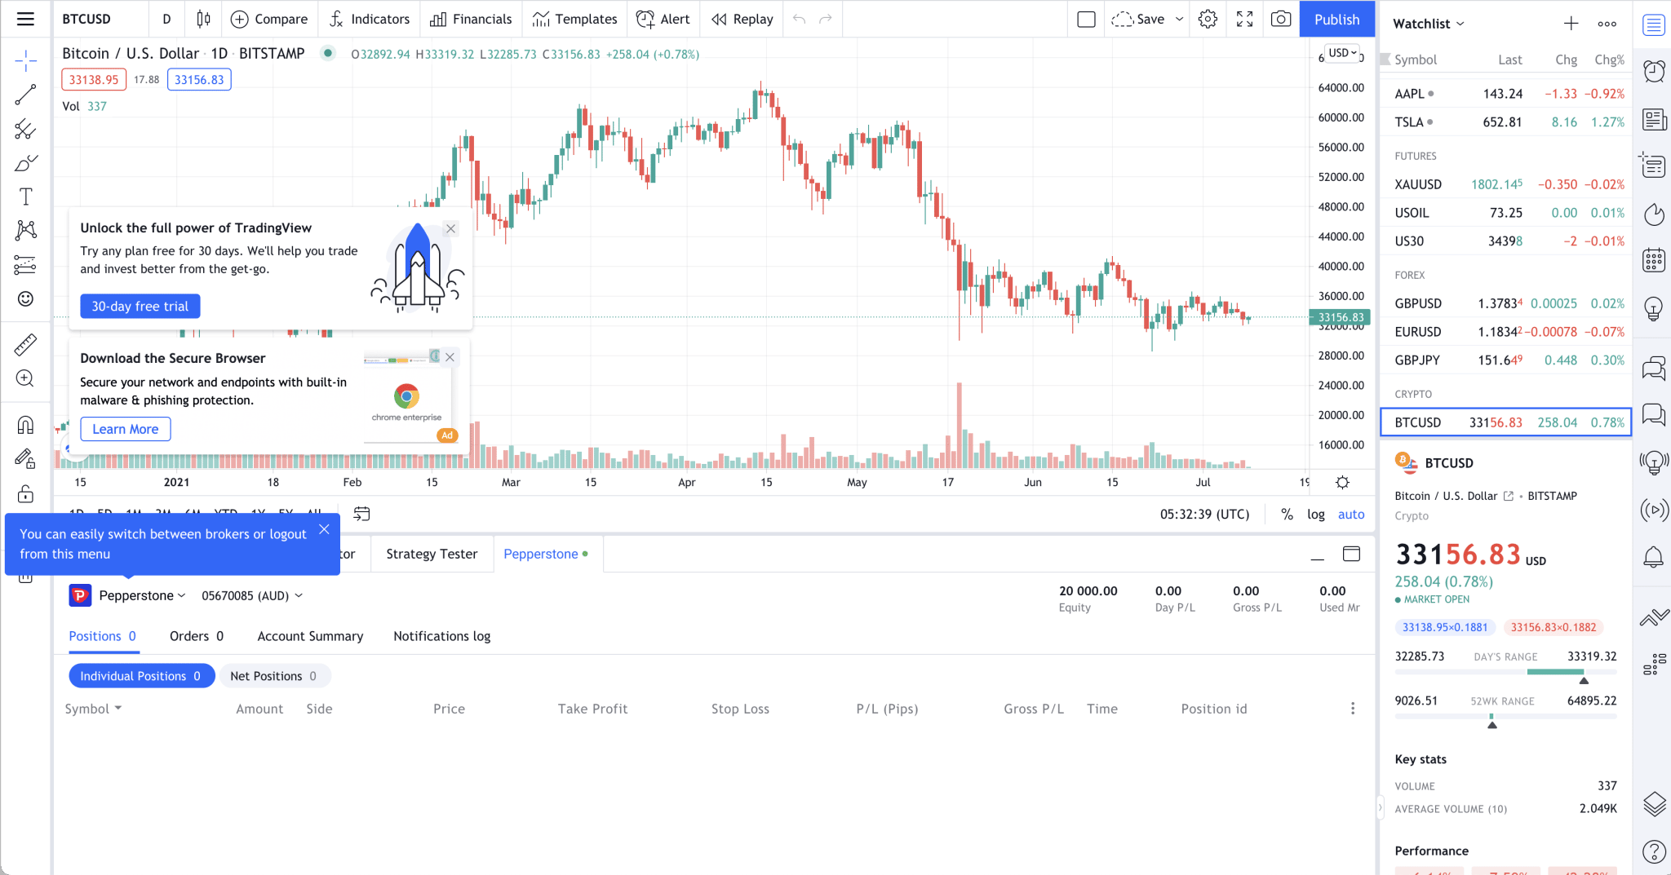1671x875 pixels.
Task: Open the calendar panel icon
Action: point(1654,261)
